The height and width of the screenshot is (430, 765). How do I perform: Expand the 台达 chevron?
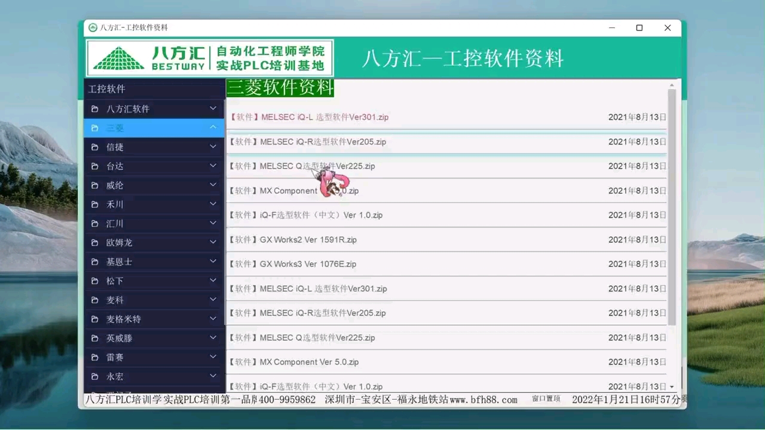tap(213, 165)
